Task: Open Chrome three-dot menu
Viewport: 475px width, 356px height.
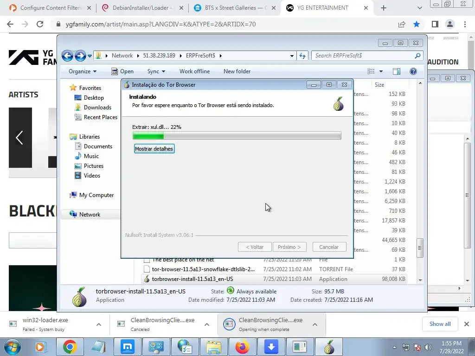Action: tap(465, 24)
